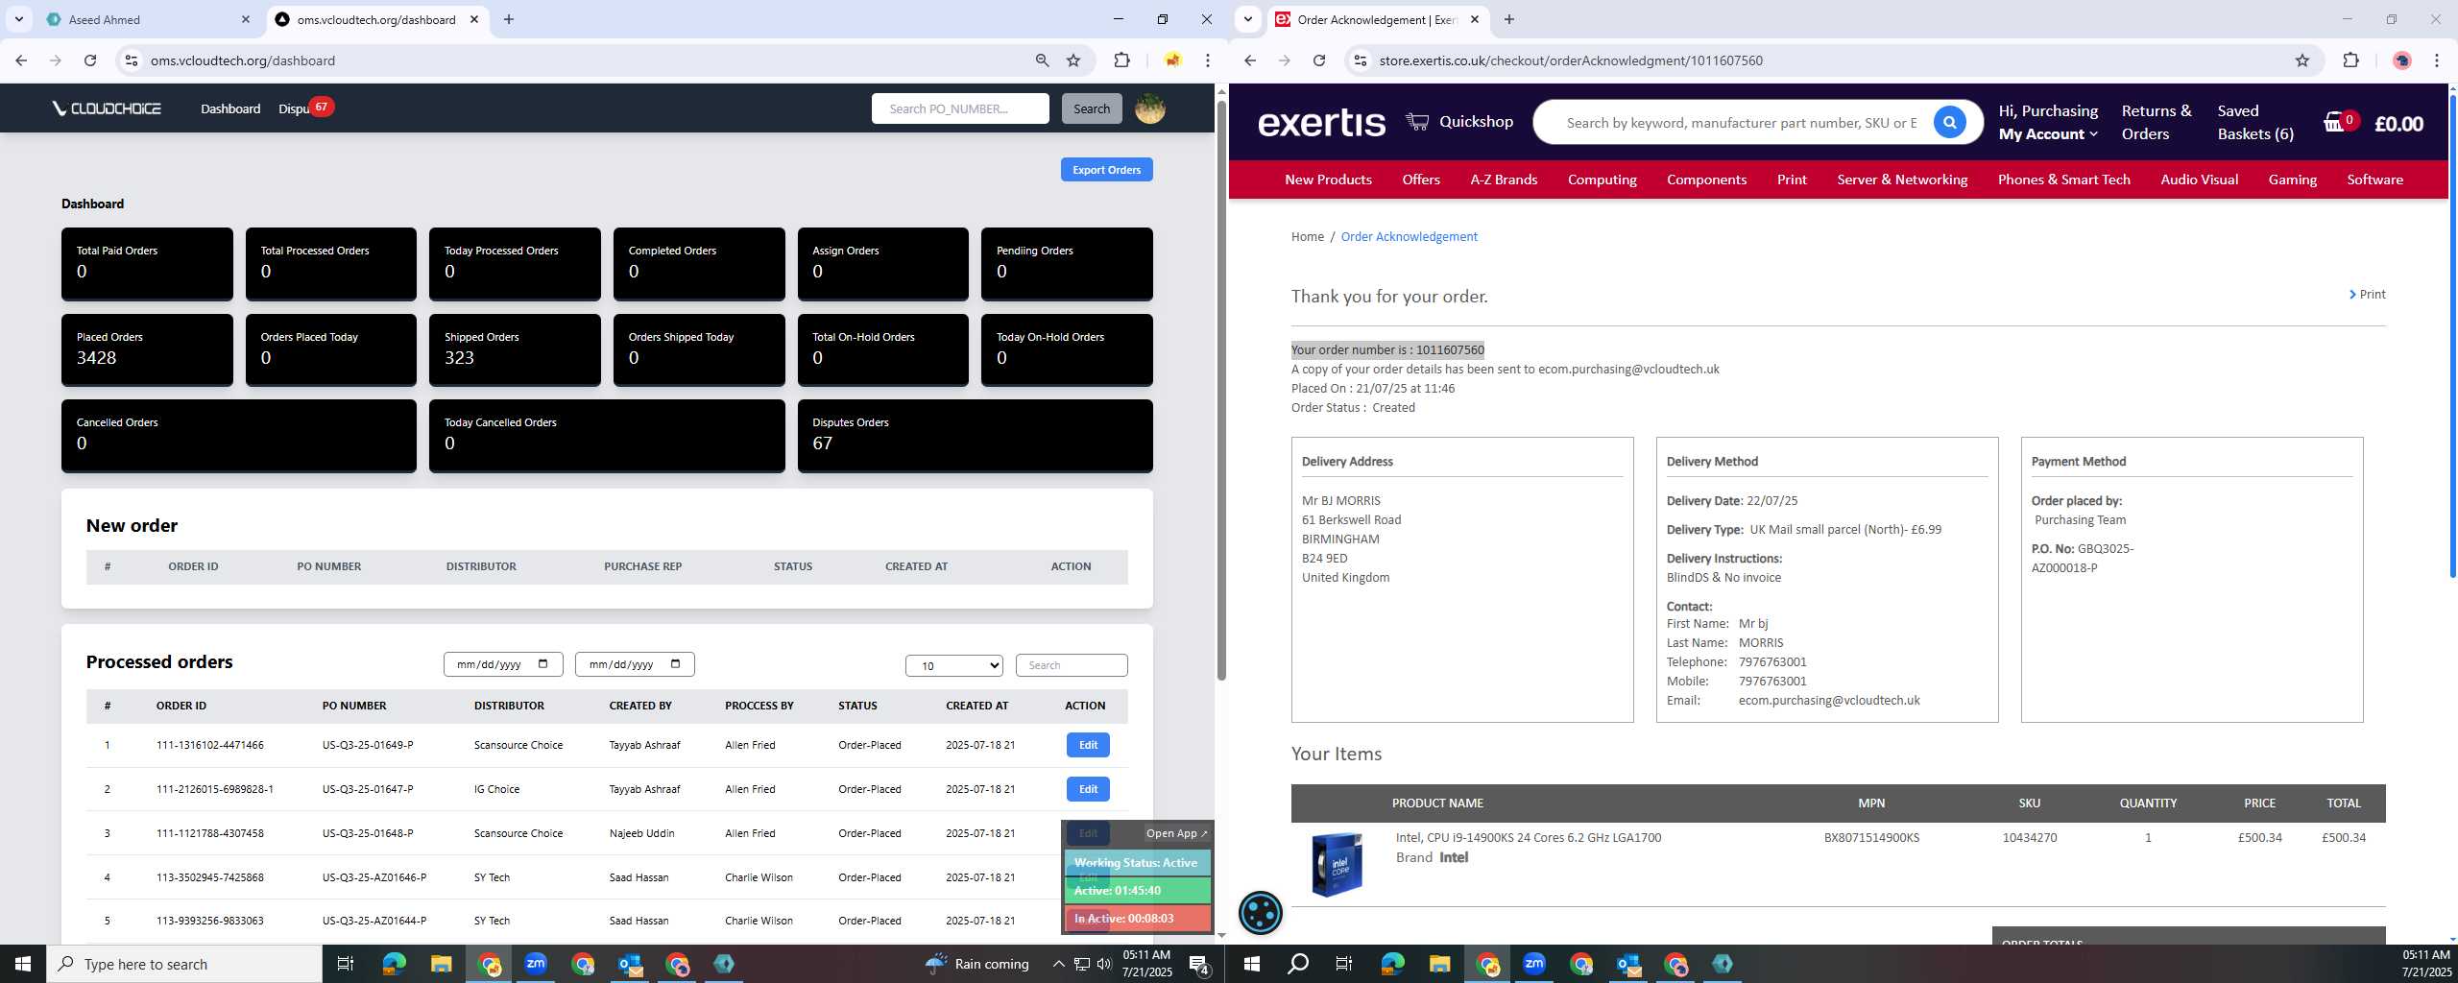Image resolution: width=2458 pixels, height=983 pixels.
Task: Open Returns & Orders on Exertis
Action: point(2156,123)
